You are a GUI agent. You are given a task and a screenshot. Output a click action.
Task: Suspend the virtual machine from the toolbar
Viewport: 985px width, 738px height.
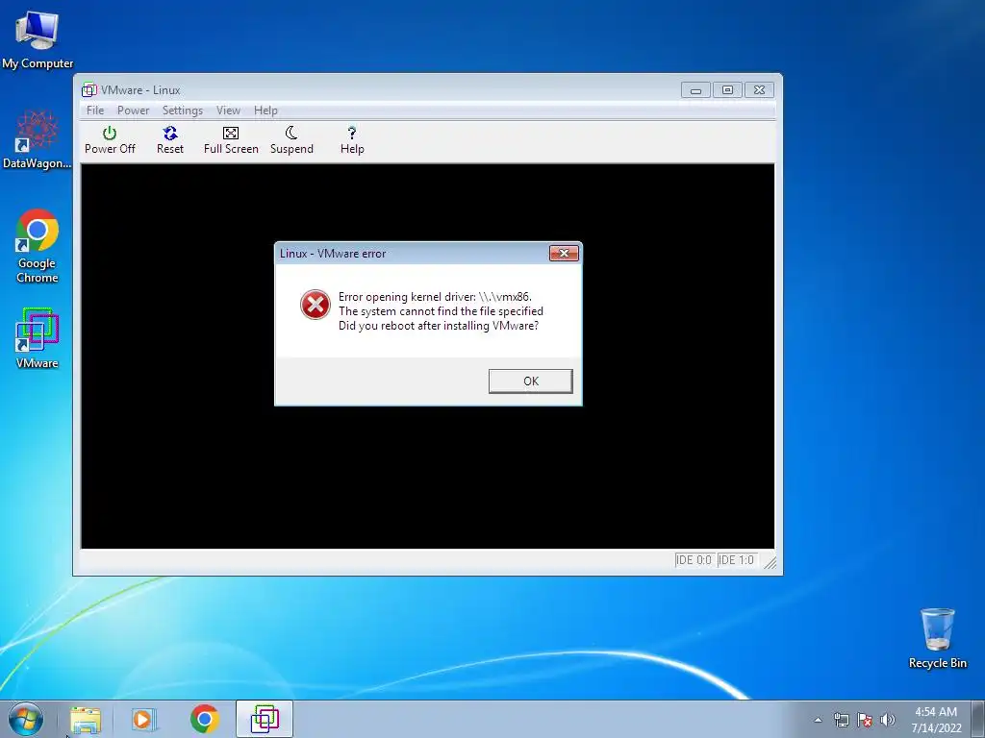tap(291, 140)
